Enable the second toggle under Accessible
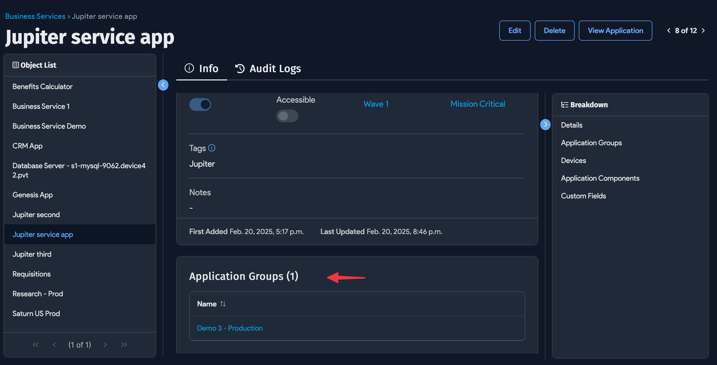Viewport: 717px width, 365px height. [x=287, y=116]
